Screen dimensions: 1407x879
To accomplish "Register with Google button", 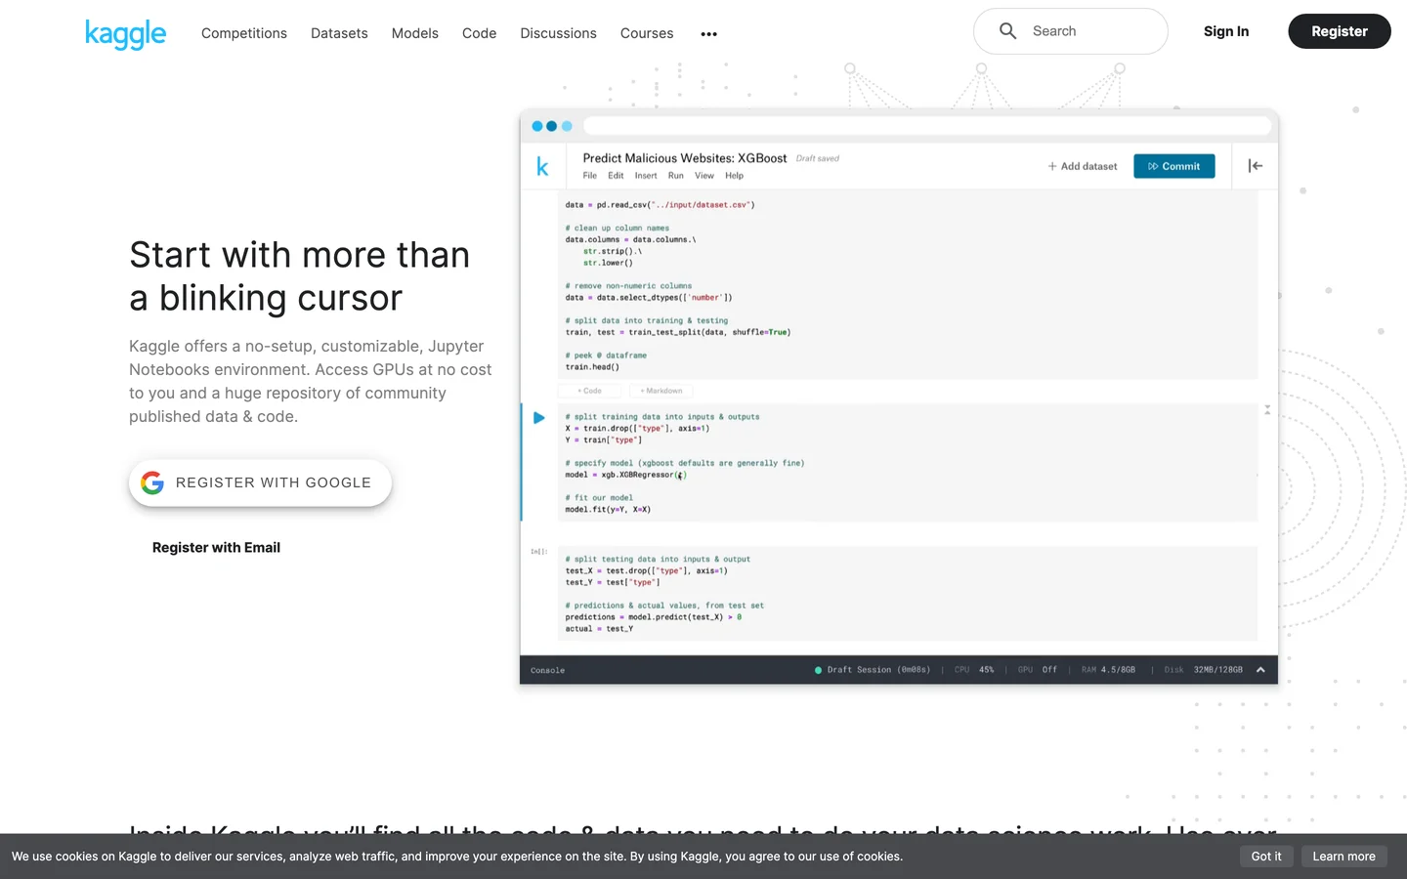I will pyautogui.click(x=260, y=482).
